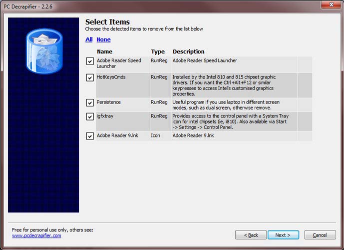Close the PC Decrapifier window

click(x=332, y=4)
